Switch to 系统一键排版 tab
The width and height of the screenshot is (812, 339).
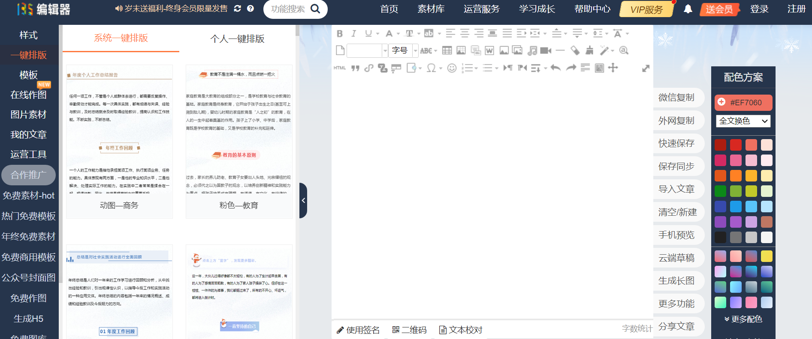coord(121,38)
